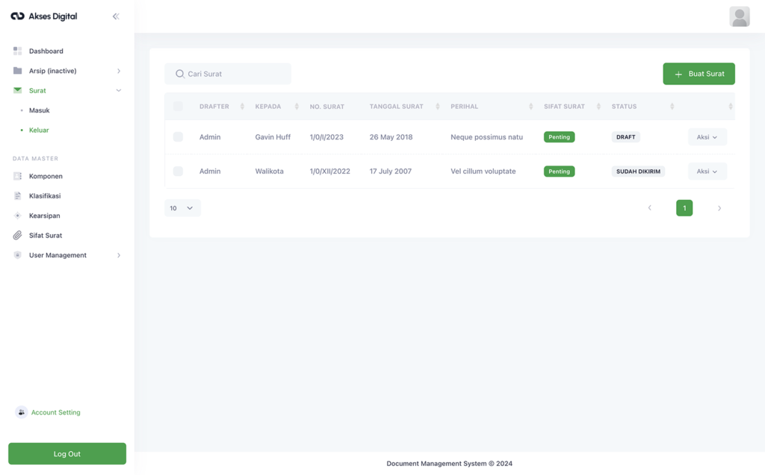Click the Kearsipan icon in sidebar

[17, 216]
